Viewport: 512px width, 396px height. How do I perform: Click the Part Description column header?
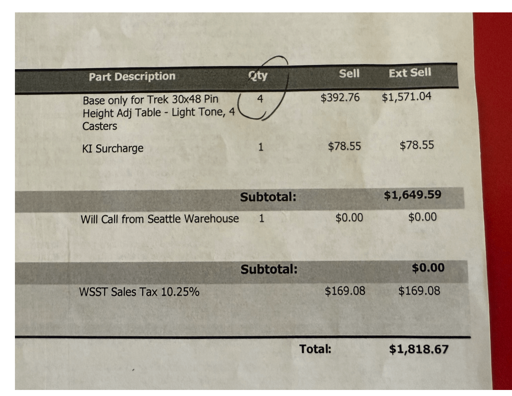pyautogui.click(x=132, y=77)
